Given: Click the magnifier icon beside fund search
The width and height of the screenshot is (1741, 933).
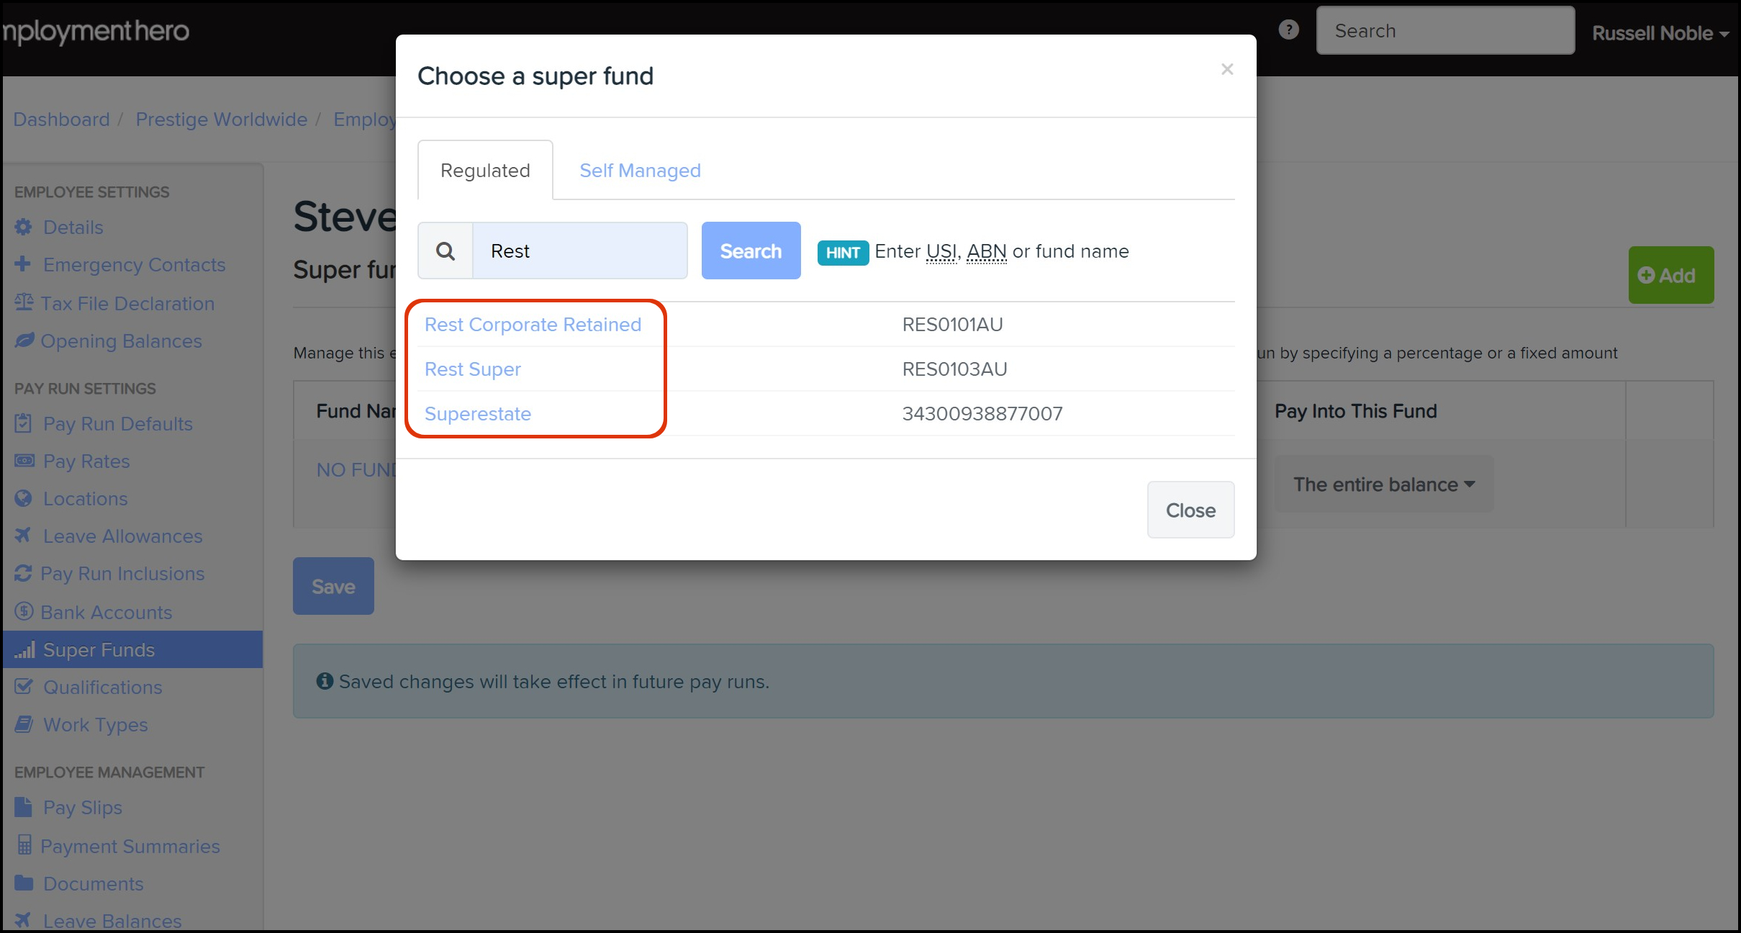Looking at the screenshot, I should click(x=446, y=251).
